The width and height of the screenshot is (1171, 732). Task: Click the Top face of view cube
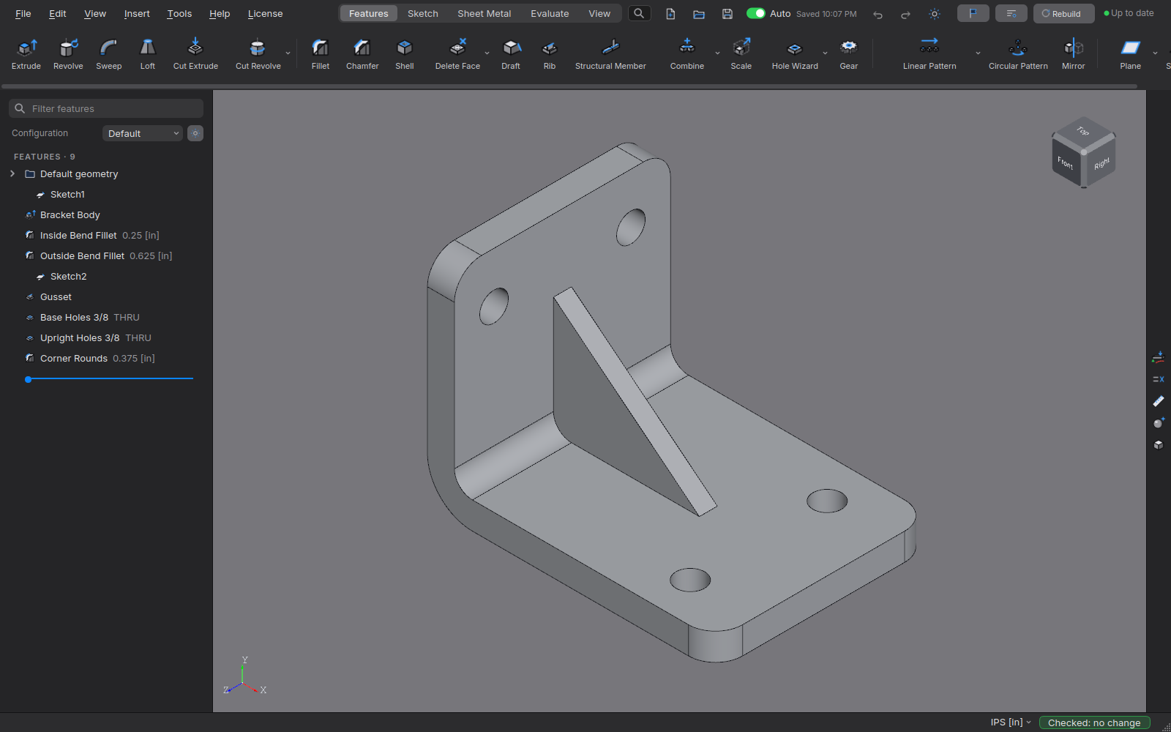coord(1084,130)
